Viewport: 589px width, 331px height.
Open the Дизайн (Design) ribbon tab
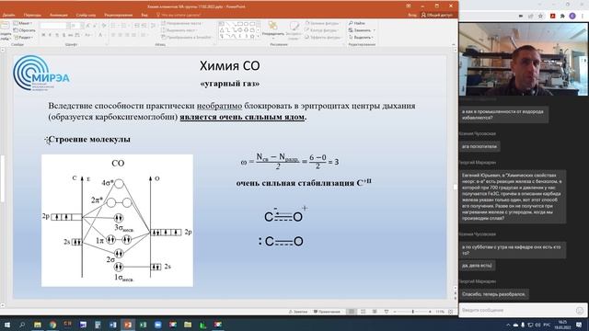[8, 15]
